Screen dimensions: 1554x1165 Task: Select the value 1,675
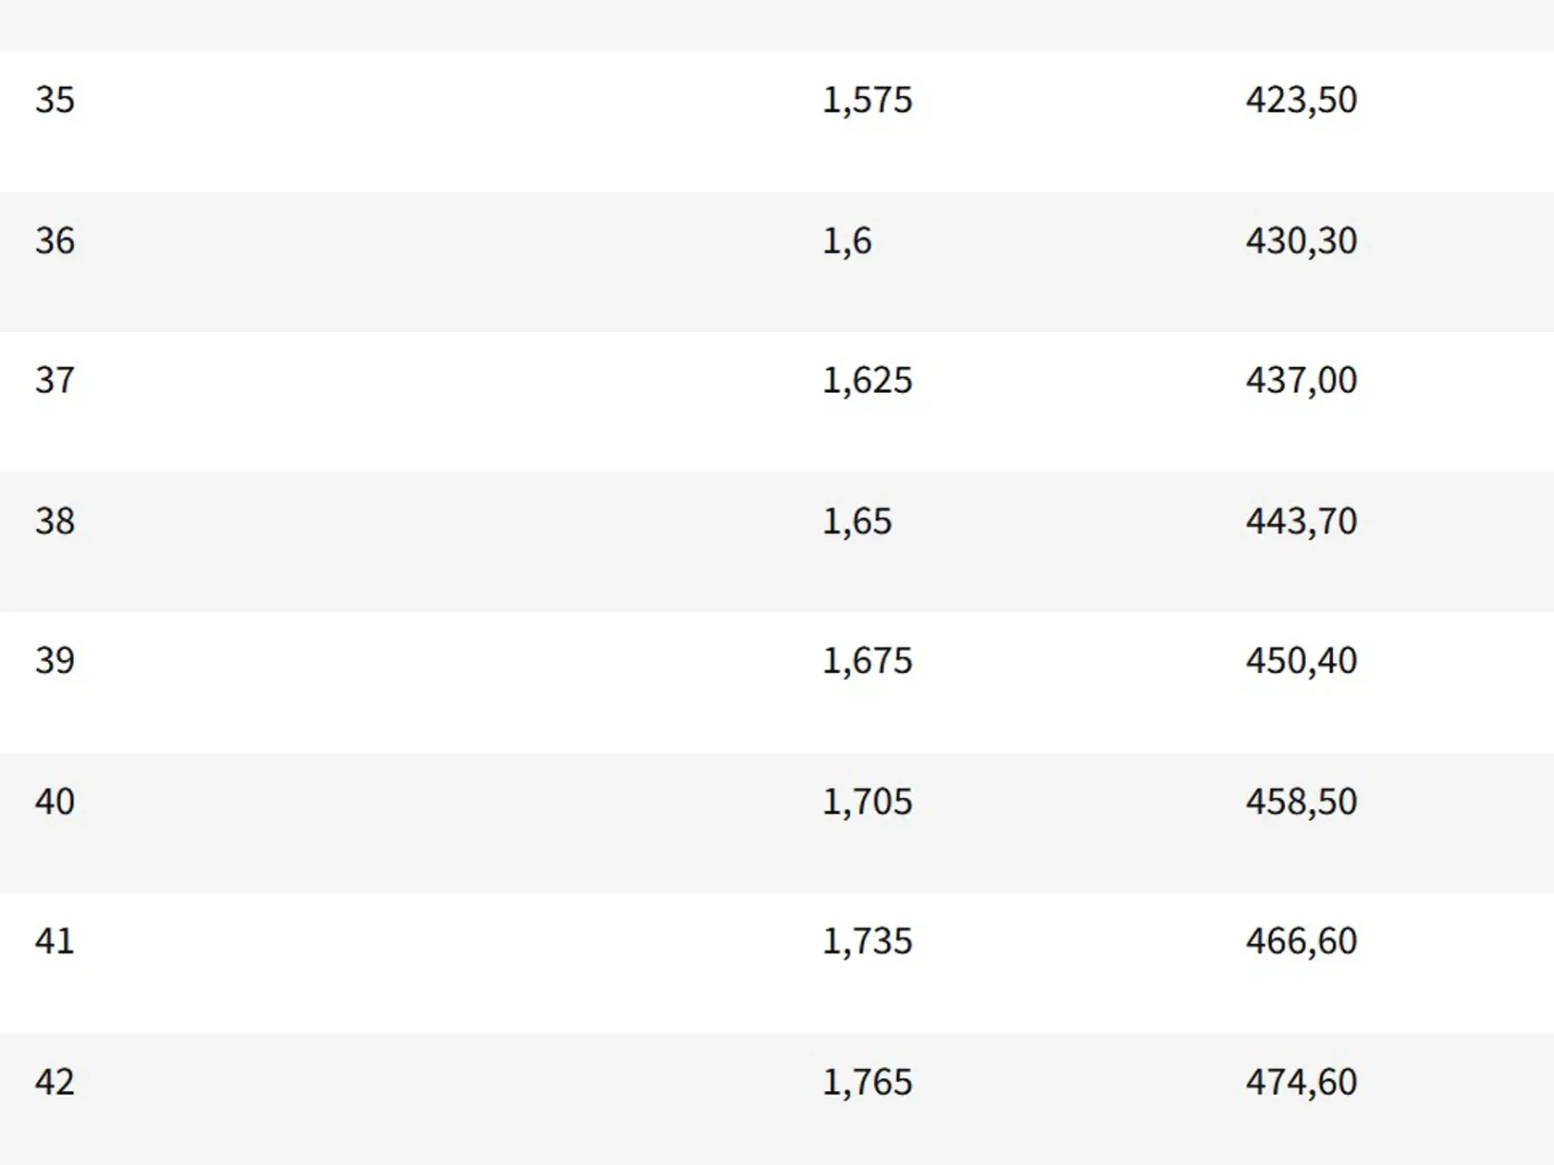tap(867, 661)
